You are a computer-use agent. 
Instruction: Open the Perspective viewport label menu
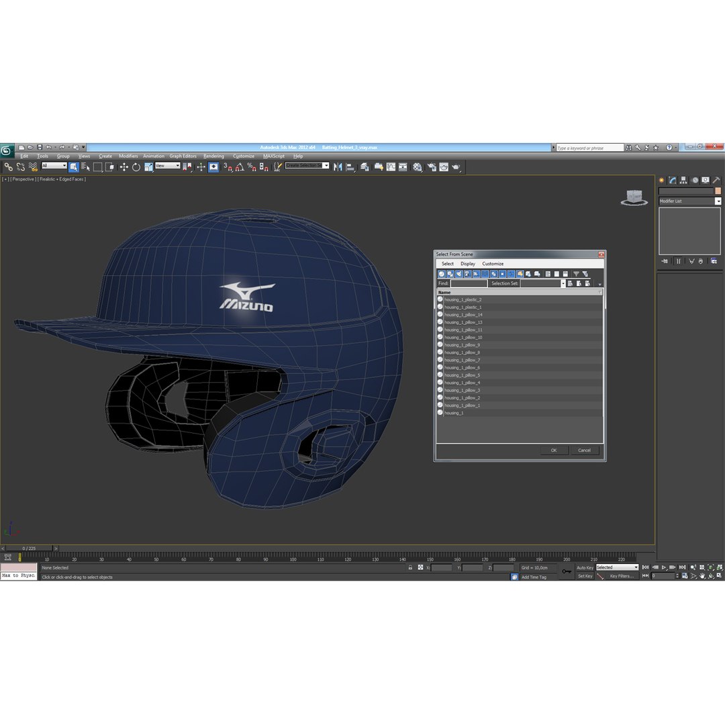23,179
